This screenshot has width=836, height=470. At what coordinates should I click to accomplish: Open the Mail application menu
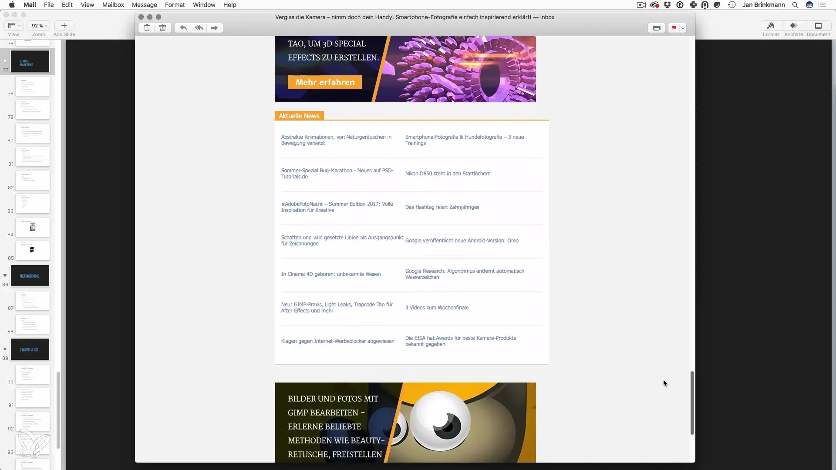[30, 5]
